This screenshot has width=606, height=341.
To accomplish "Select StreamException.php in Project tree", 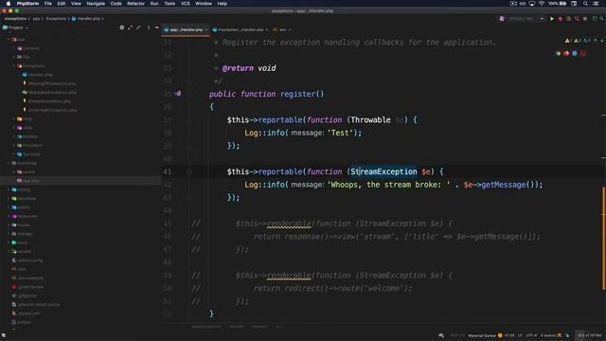I will (x=49, y=101).
